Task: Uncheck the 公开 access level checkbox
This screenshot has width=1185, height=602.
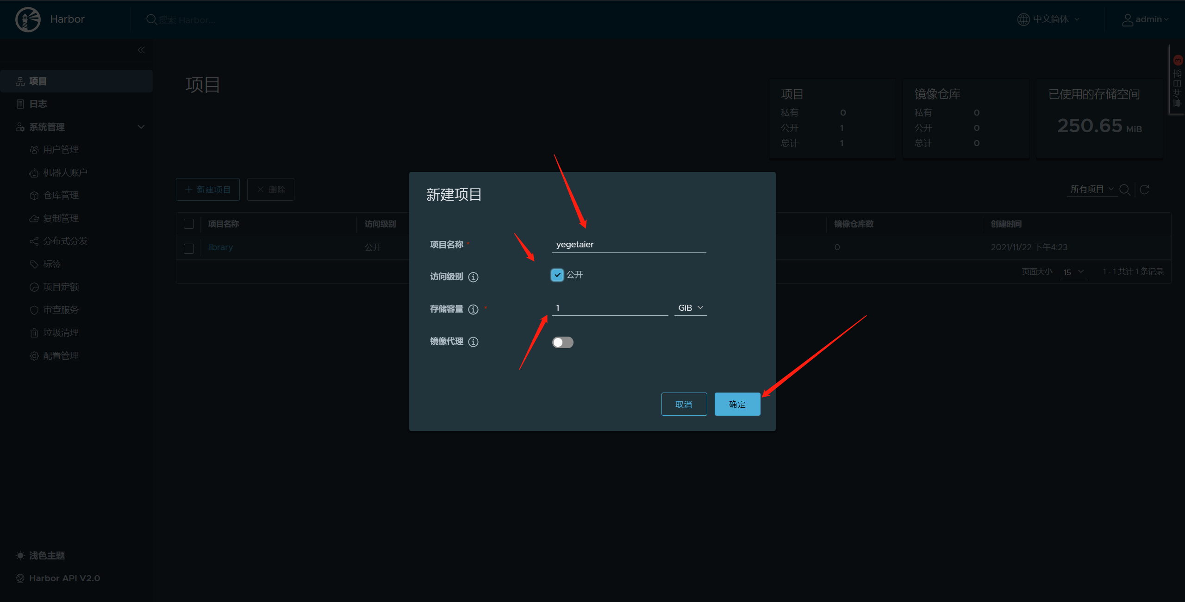Action: click(x=557, y=275)
